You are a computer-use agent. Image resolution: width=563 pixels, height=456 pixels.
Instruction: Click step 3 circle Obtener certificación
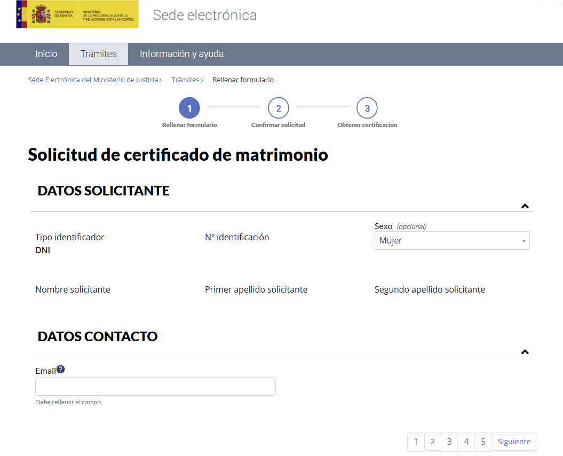tap(367, 107)
